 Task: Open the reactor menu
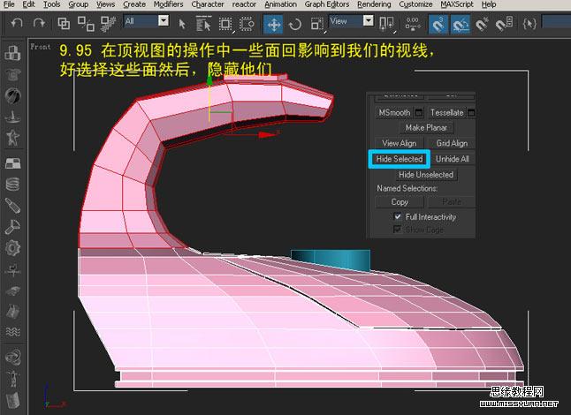click(x=244, y=4)
